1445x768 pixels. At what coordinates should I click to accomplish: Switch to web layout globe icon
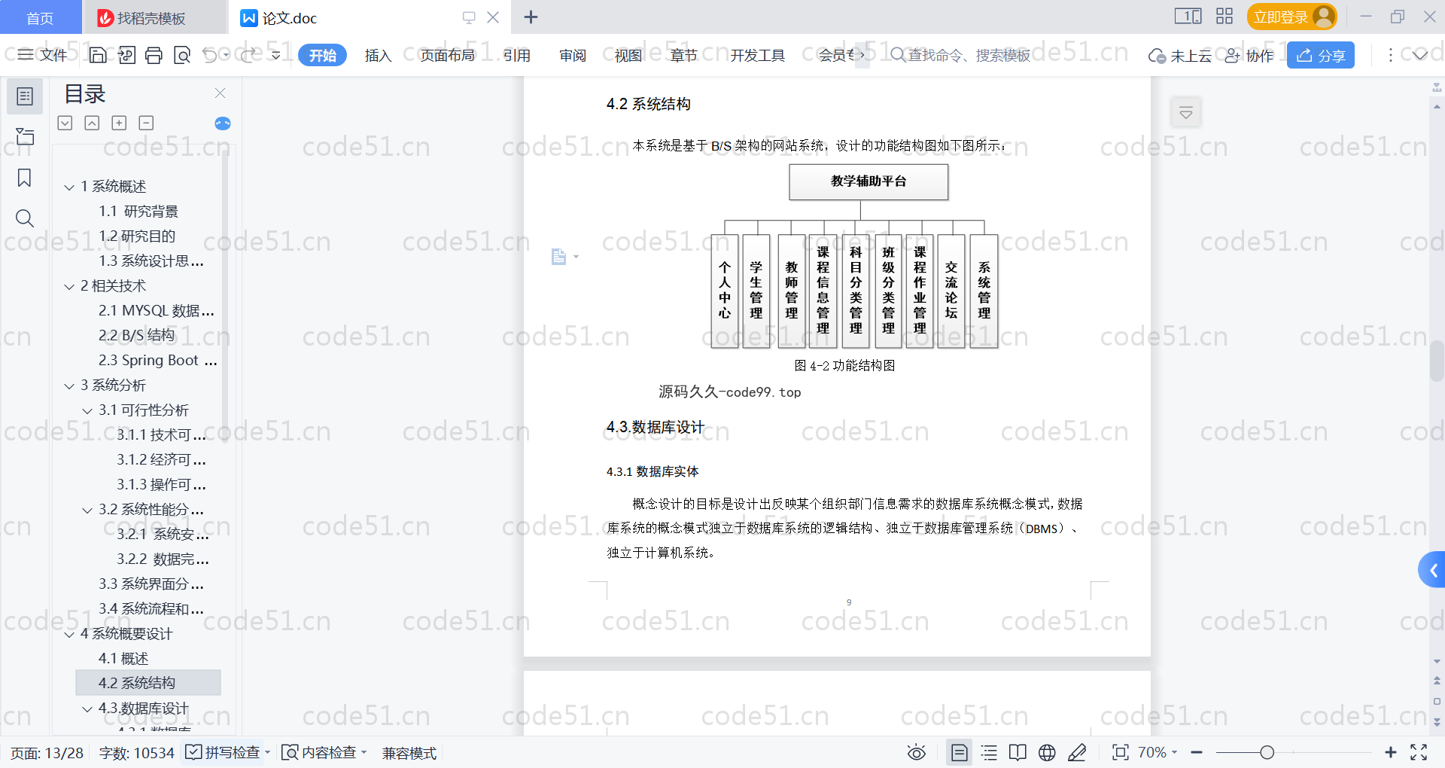coord(1047,752)
